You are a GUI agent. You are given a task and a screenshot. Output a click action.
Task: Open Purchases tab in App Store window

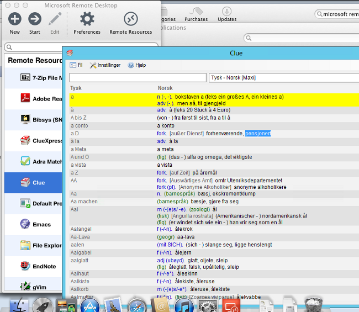point(196,14)
